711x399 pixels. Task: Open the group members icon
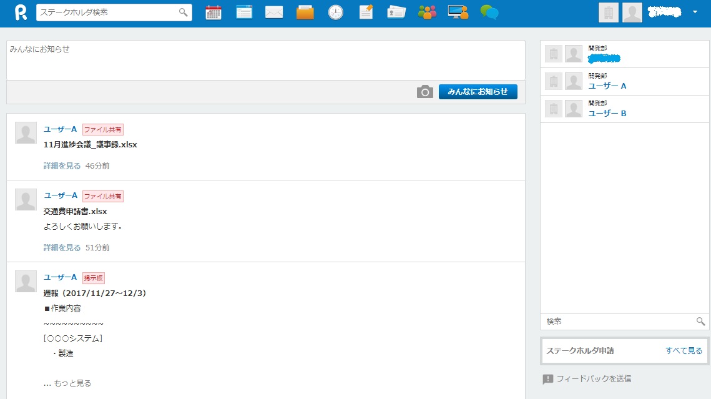point(426,11)
